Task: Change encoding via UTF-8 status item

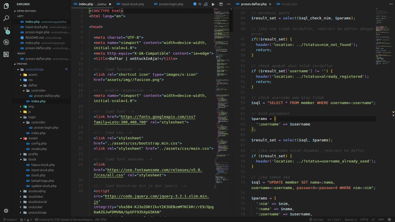Action: point(364,219)
